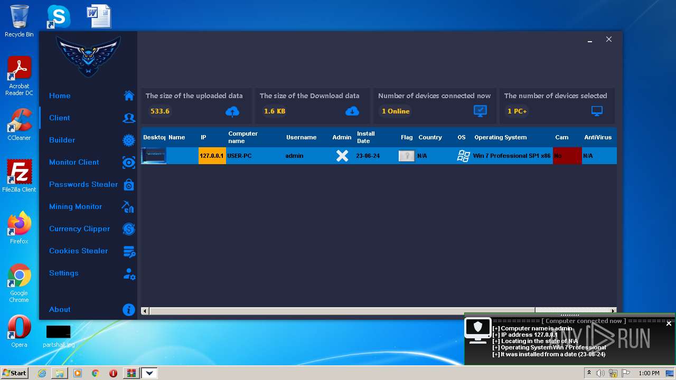Click the Builder gear icon
The width and height of the screenshot is (676, 380).
pyautogui.click(x=129, y=140)
